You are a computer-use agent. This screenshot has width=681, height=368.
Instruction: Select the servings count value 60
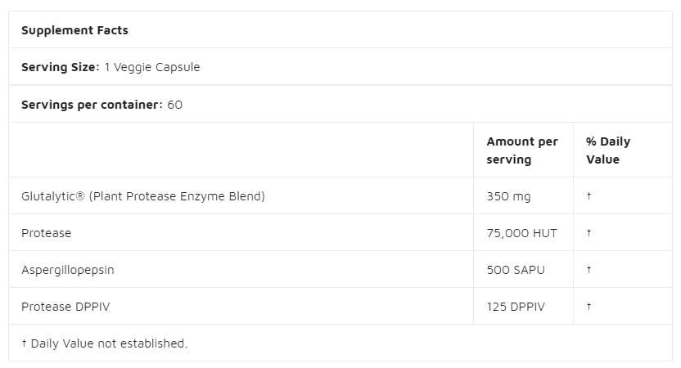175,105
